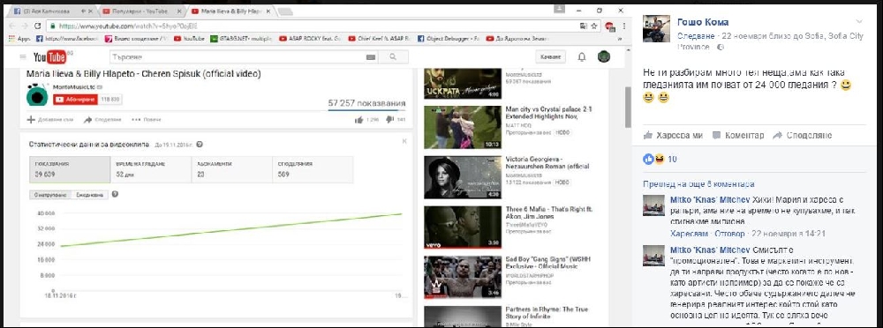Switch to the Популярни - YouTube tab

(140, 11)
